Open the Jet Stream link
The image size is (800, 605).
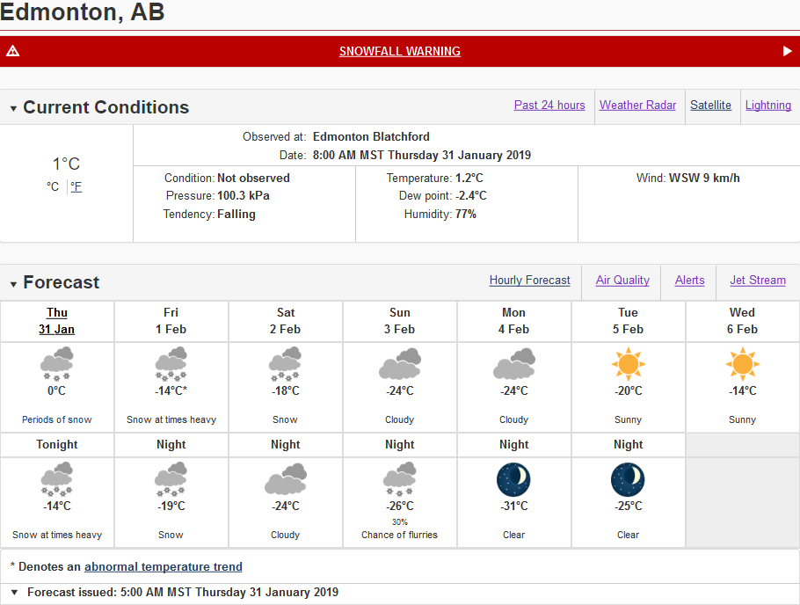[x=757, y=281]
